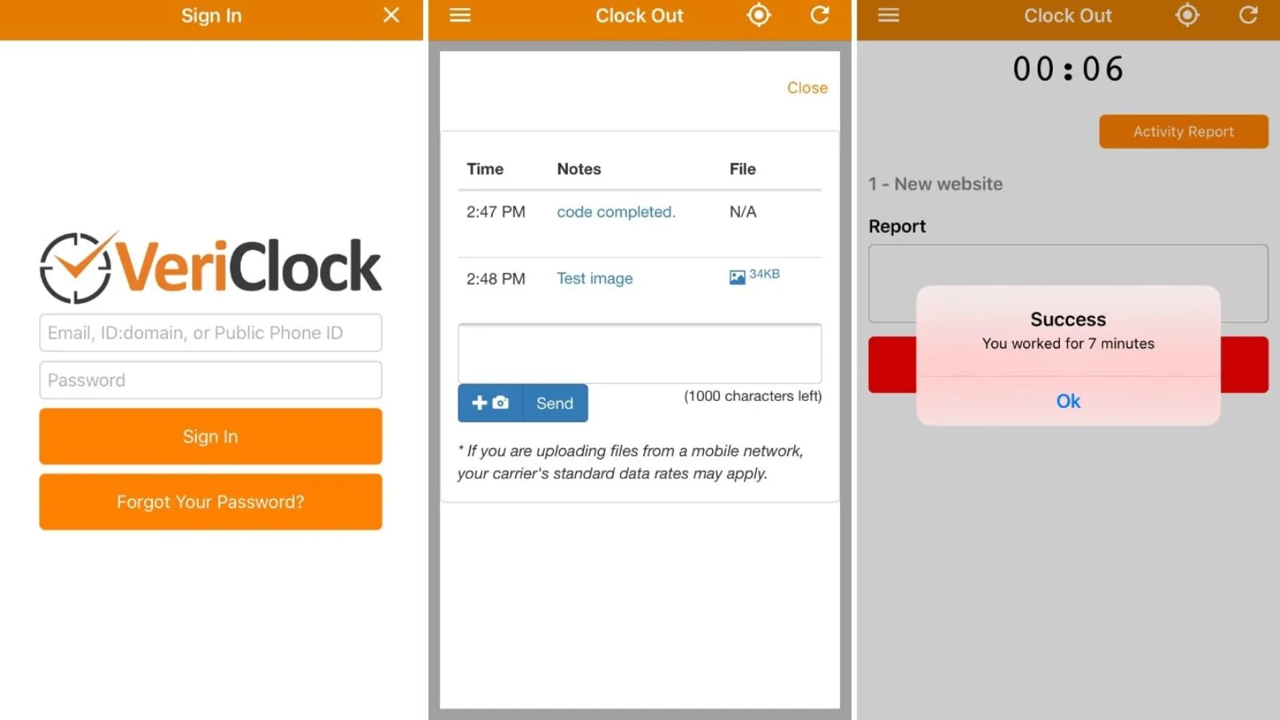The height and width of the screenshot is (720, 1280).
Task: Dismiss Success dialog with Ok
Action: click(1068, 401)
